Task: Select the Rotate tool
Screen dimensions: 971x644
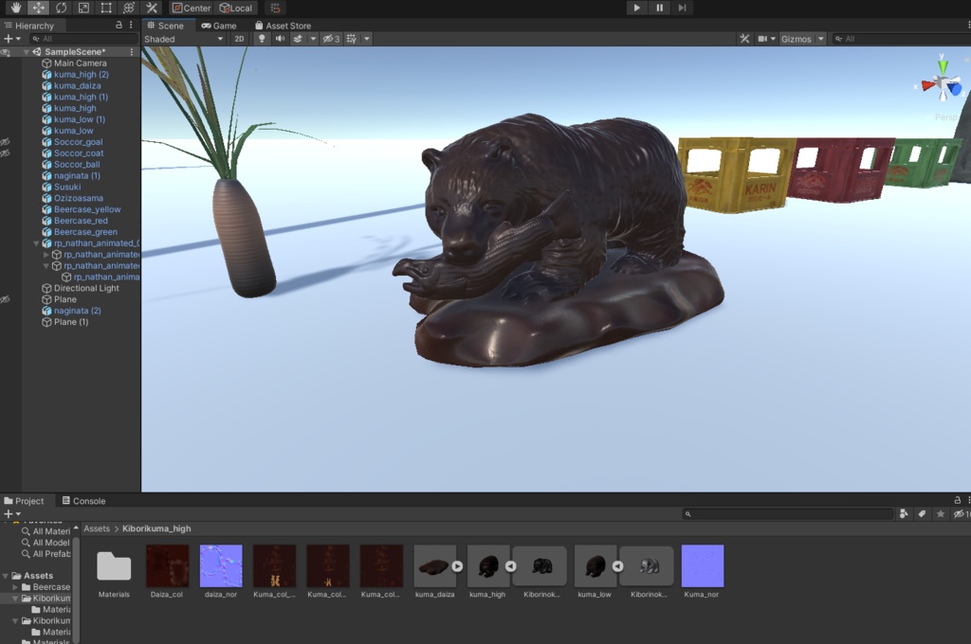Action: coord(61,9)
